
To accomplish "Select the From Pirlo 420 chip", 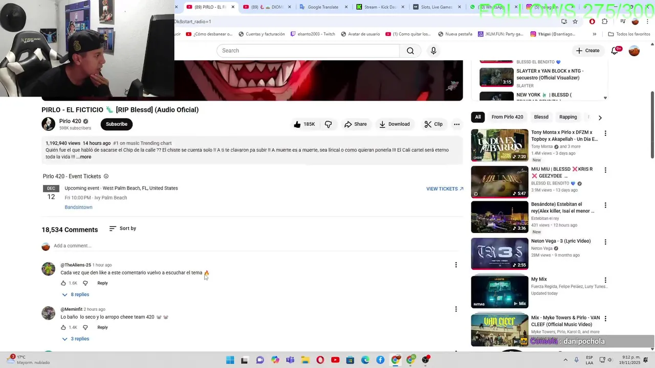I will click(507, 117).
